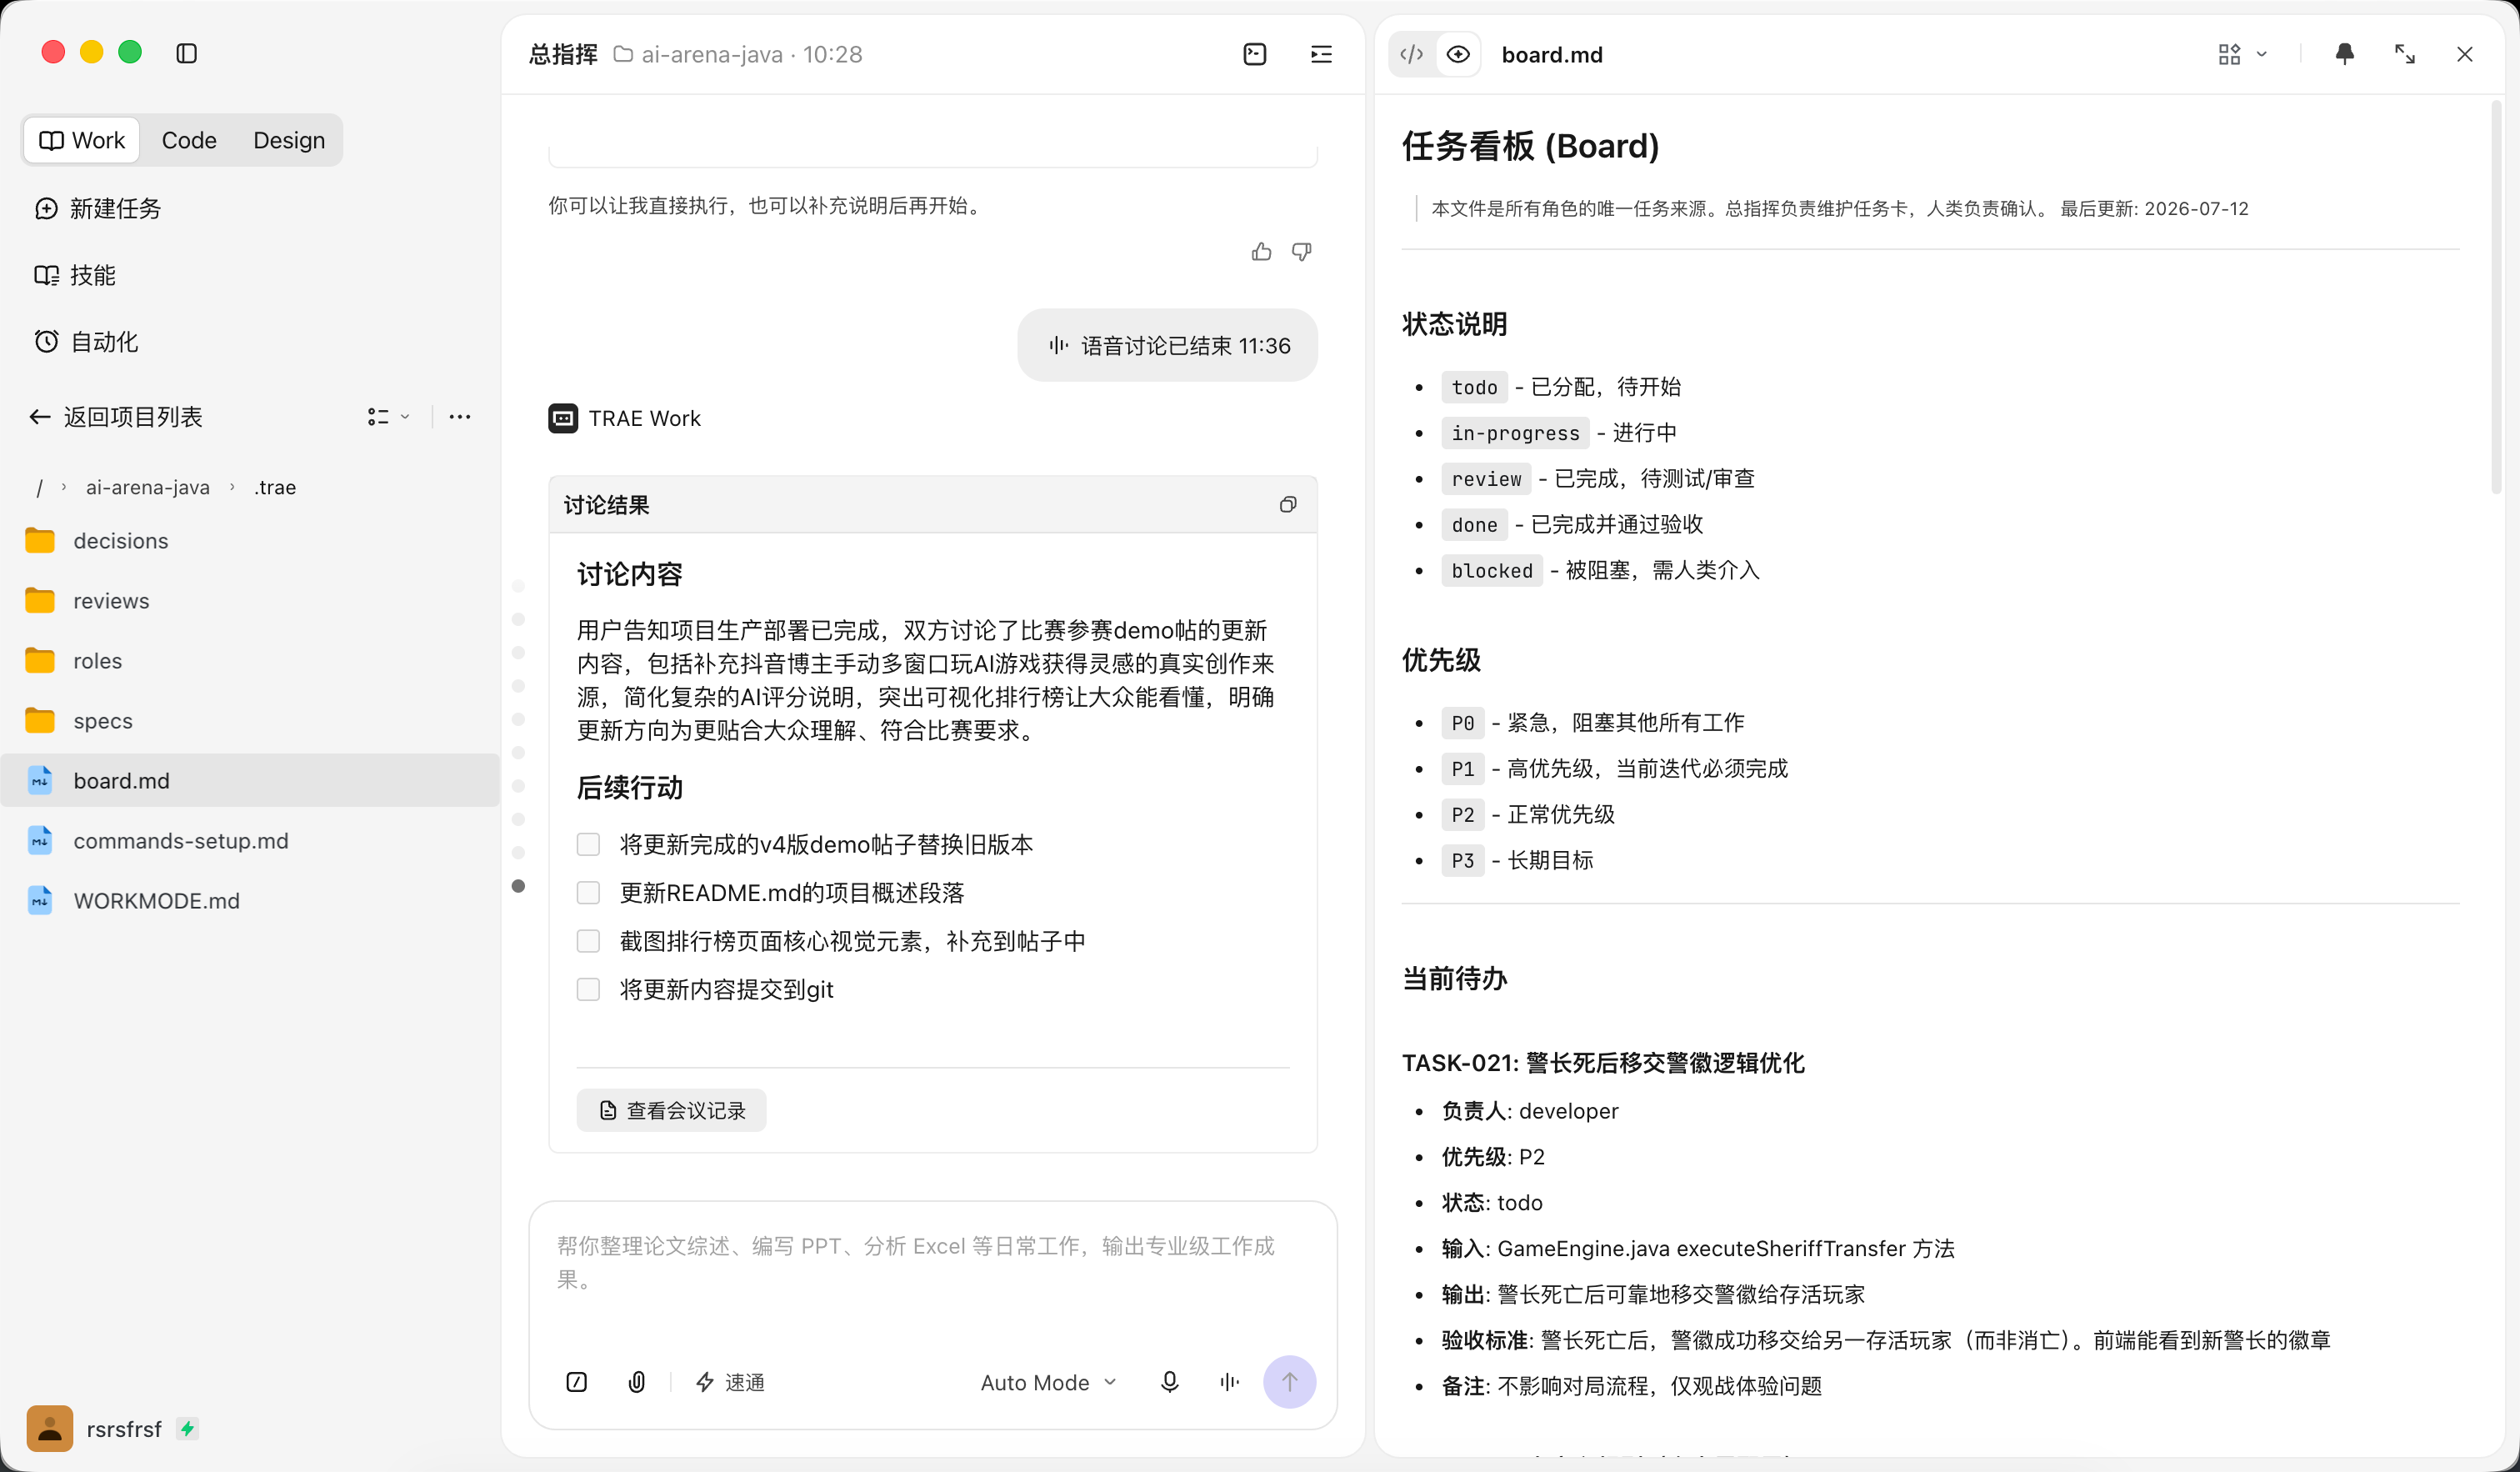Switch board.md to source code view
This screenshot has height=1472, width=2520.
point(1412,54)
